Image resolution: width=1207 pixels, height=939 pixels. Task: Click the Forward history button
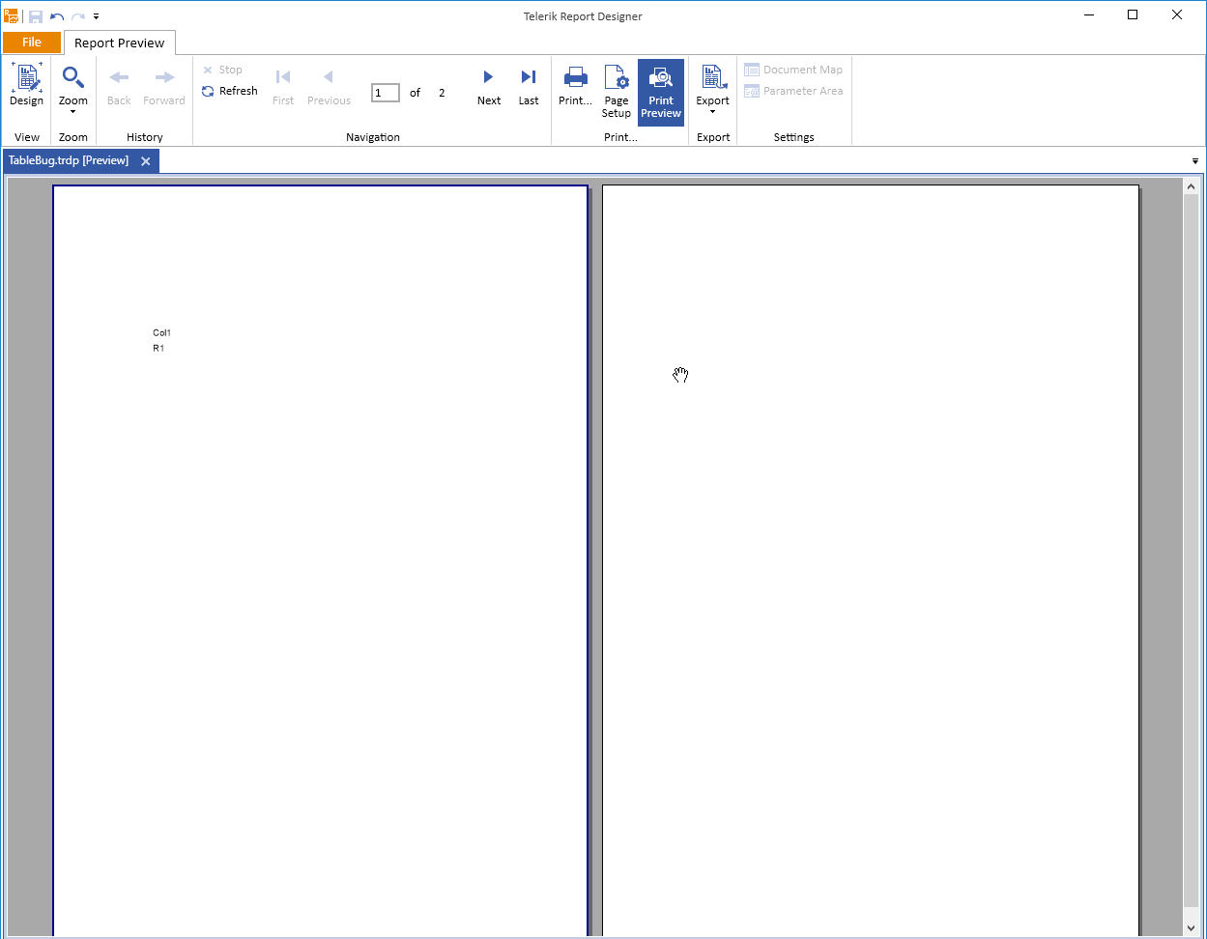tap(164, 85)
